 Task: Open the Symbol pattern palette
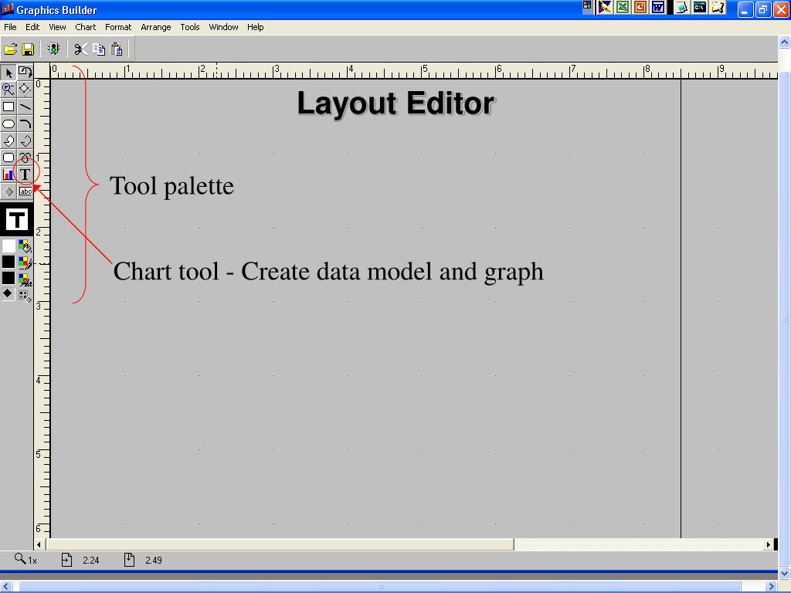[x=25, y=296]
